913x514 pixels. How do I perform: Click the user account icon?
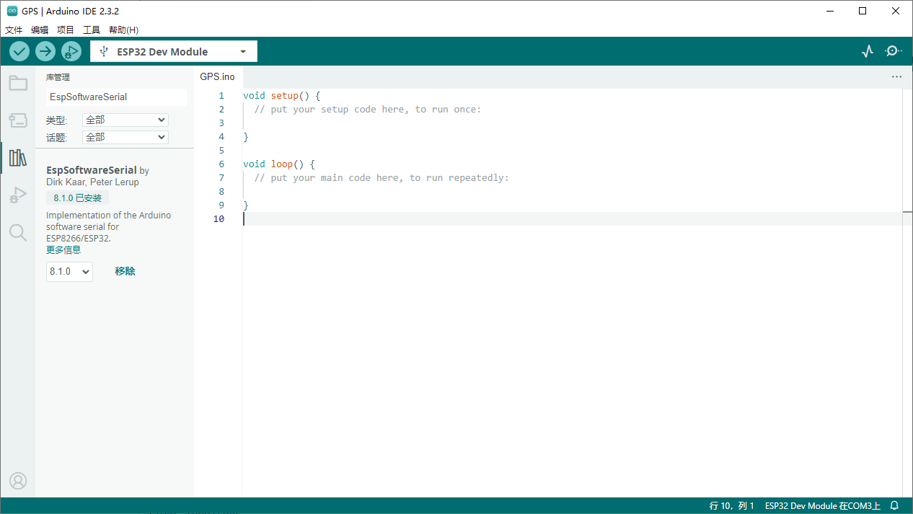coord(18,481)
